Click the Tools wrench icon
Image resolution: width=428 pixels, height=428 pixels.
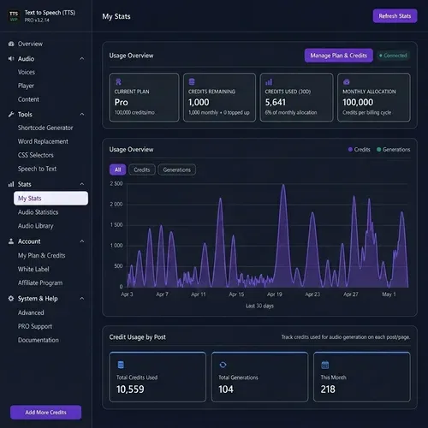click(x=11, y=115)
